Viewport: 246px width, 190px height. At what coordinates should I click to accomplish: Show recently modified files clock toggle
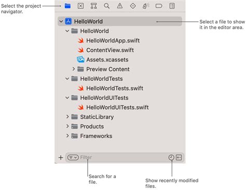(171, 157)
